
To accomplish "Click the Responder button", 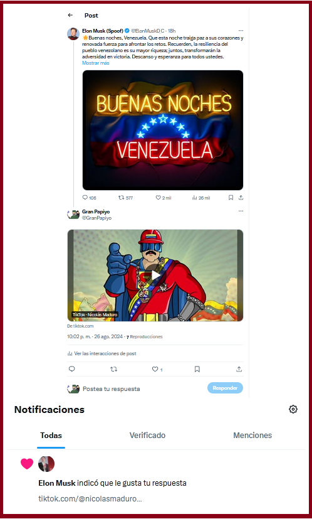I will (x=225, y=388).
